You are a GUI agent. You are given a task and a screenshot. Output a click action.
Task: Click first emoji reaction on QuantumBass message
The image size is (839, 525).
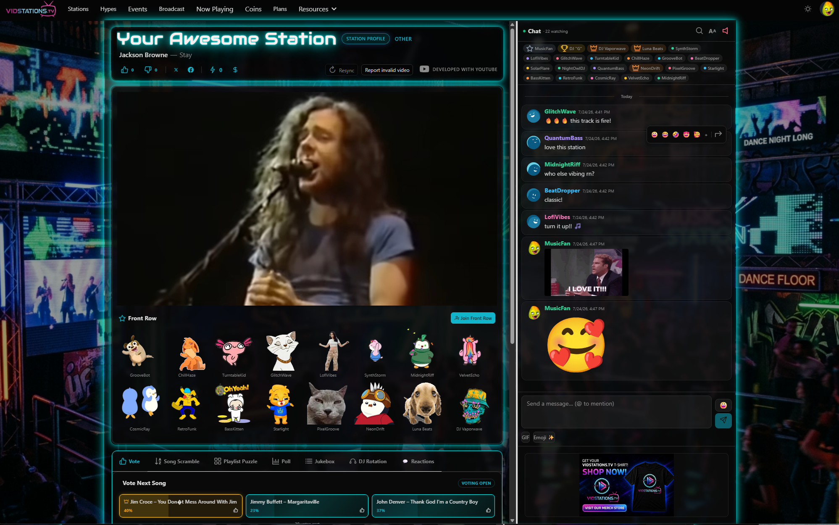pos(655,135)
